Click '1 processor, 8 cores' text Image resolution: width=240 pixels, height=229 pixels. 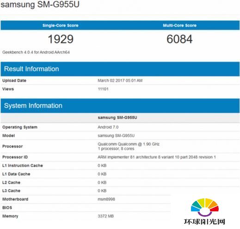(x=116, y=149)
